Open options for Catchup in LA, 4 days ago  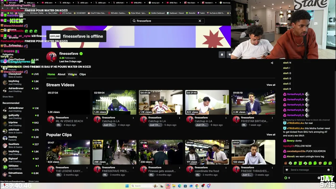[x=133, y=118]
